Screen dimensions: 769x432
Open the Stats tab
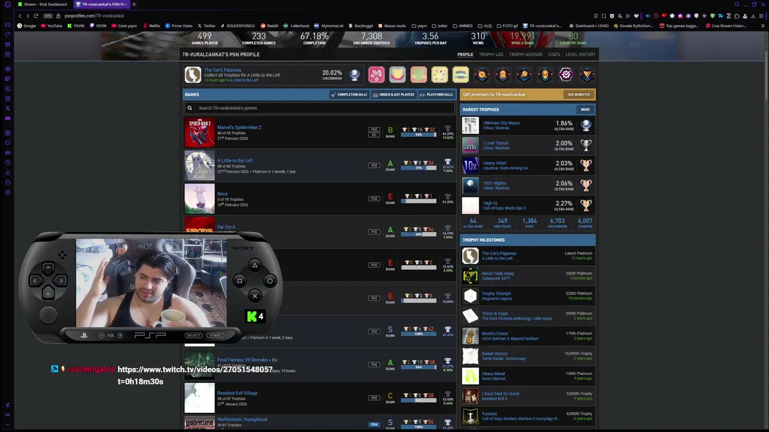[554, 55]
